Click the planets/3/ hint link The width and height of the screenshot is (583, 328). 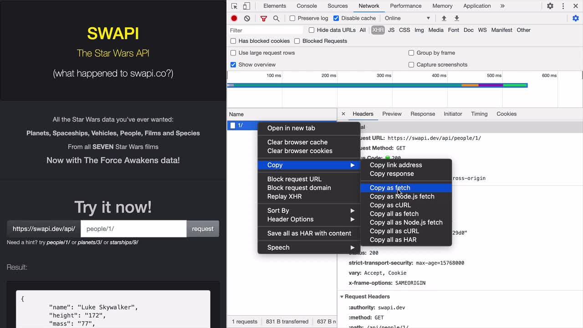pyautogui.click(x=90, y=242)
